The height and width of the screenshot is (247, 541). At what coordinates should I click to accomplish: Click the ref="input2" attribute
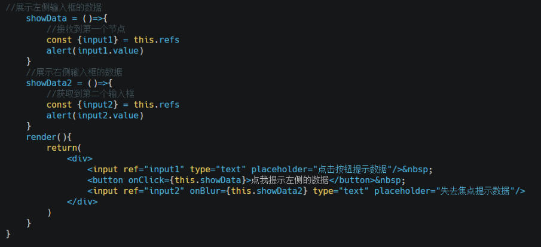[154, 191]
